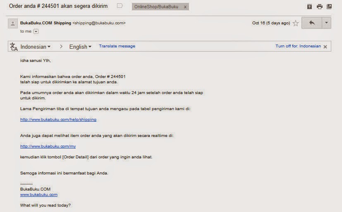Click the 'Order # 244501' body text
Viewport: 342px width, 212px height.
(110, 77)
